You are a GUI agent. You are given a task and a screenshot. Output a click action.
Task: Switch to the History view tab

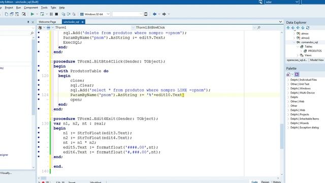click(277, 182)
